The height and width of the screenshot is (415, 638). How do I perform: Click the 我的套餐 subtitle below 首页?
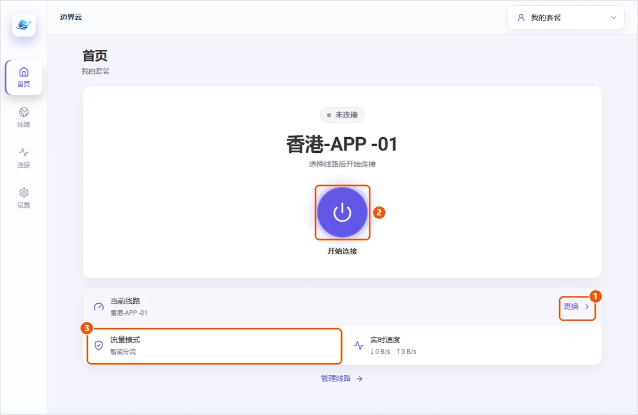point(95,71)
